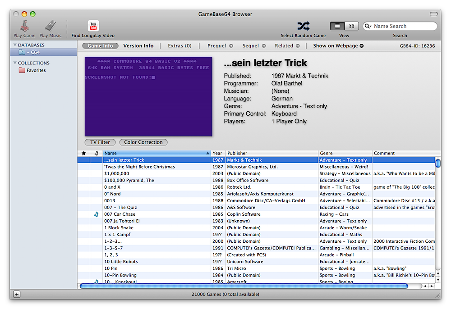Select the '10 Pin' game row
451x309 pixels.
click(256, 268)
